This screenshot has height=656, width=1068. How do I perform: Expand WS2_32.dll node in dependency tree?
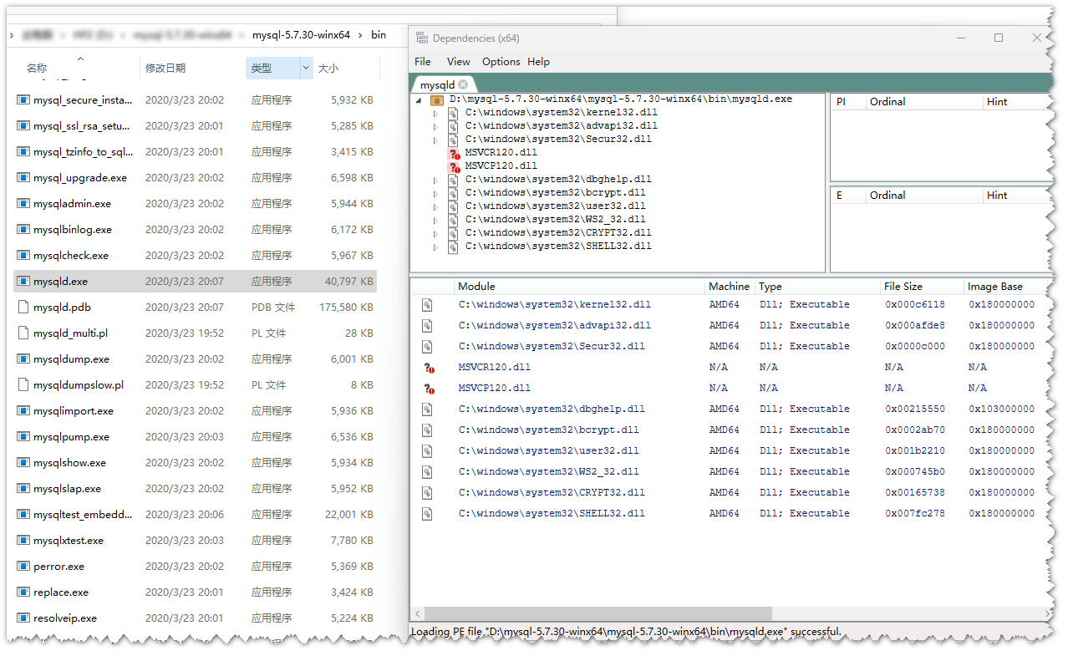(x=435, y=220)
